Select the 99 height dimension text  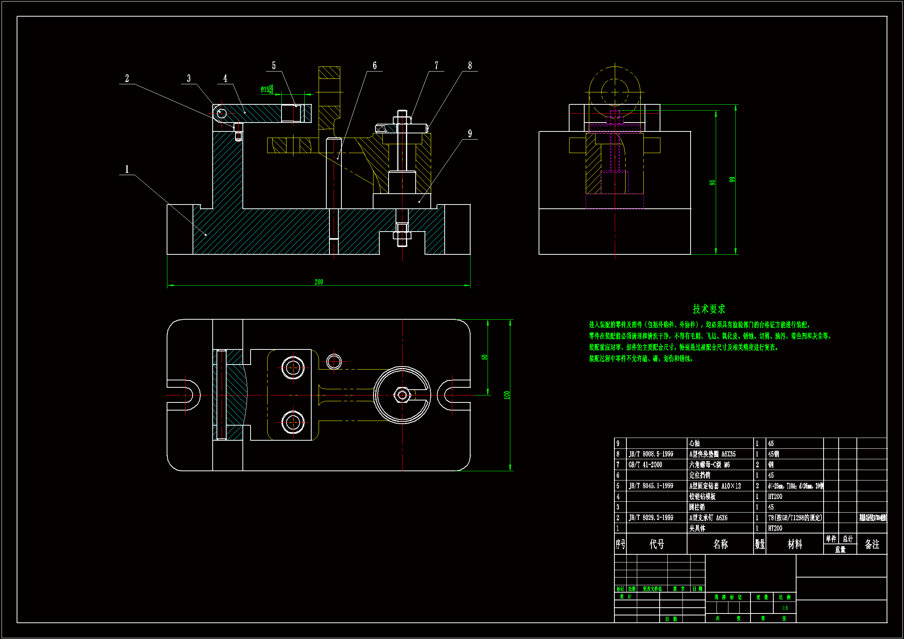732,179
